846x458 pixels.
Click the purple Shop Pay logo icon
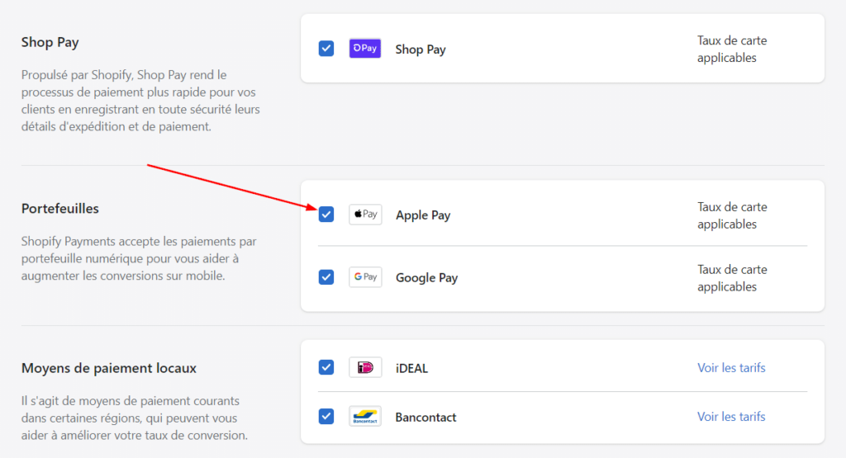364,49
